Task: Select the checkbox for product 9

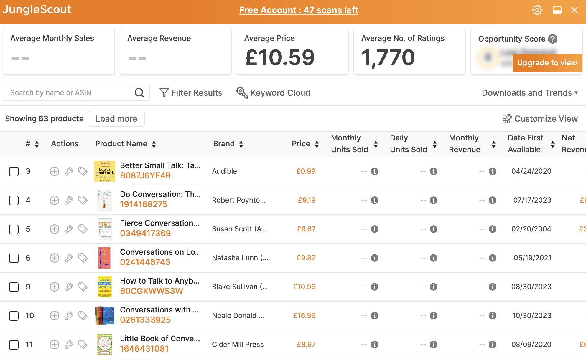Action: [14, 287]
